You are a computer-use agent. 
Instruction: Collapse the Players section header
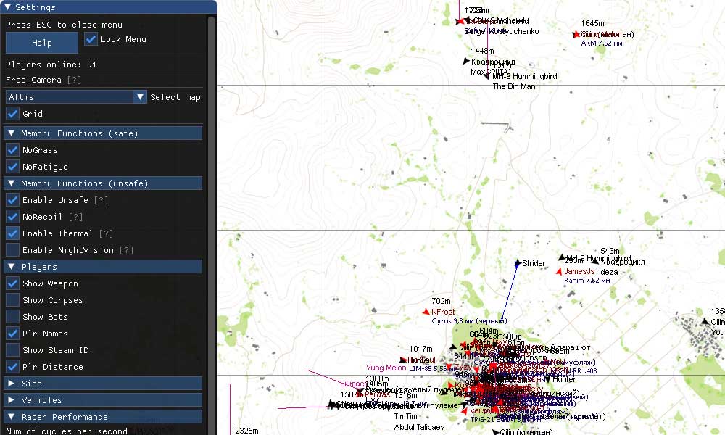pos(103,267)
